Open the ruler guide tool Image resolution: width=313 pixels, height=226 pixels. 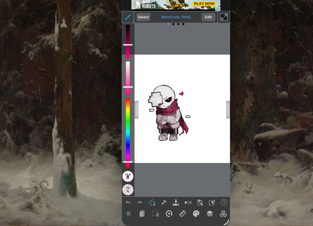point(183,214)
